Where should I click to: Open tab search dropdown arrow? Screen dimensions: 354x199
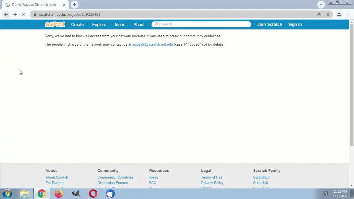coord(321,4)
